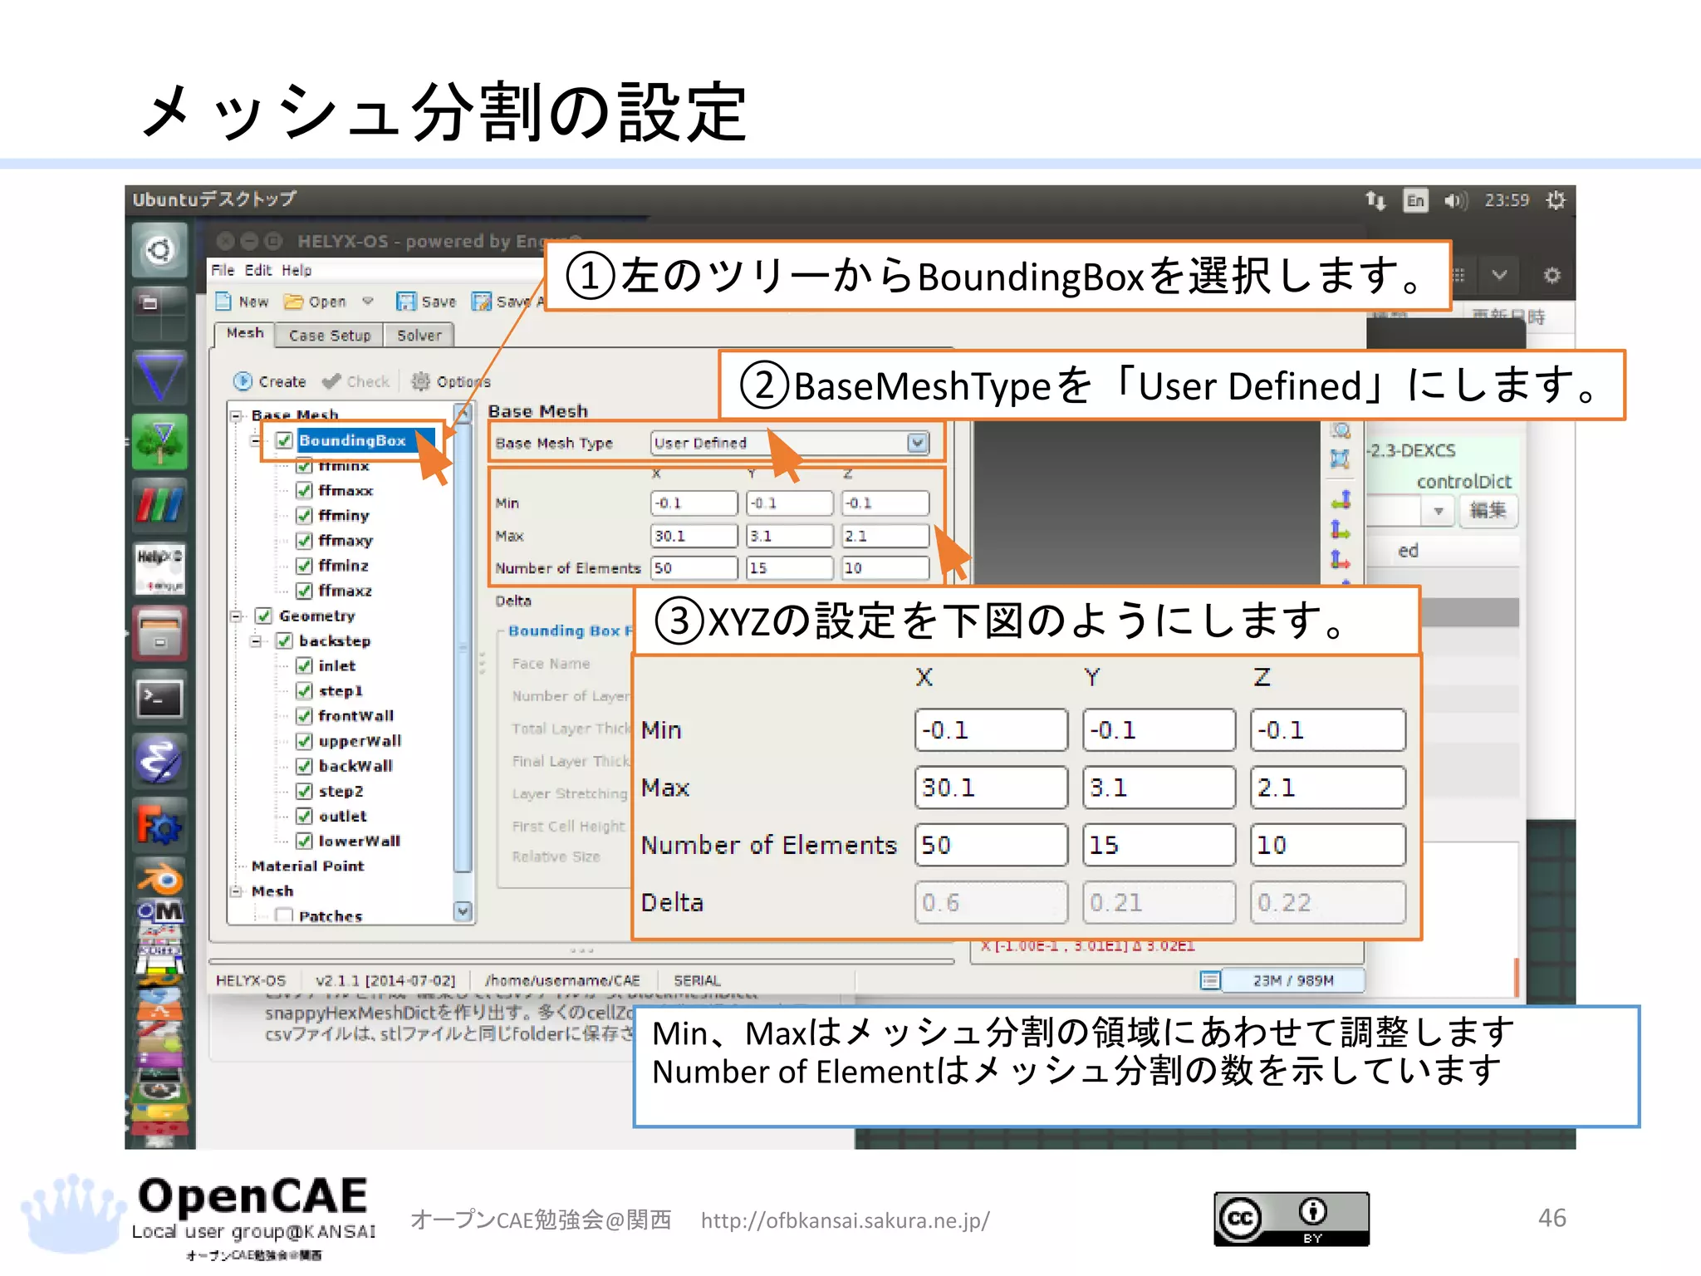Screen dimensions: 1701x1276
Task: Open the En keyboard input menu
Action: pyautogui.click(x=1415, y=200)
